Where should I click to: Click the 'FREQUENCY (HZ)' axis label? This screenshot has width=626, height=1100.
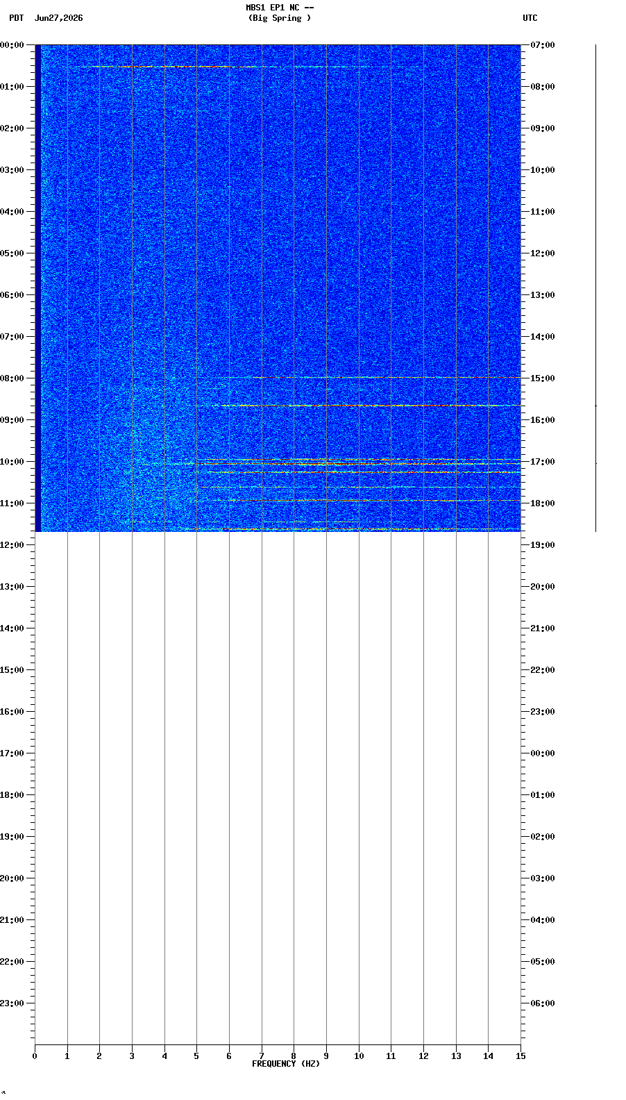click(286, 1064)
